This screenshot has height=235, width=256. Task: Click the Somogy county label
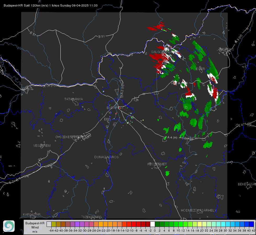[x=52, y=193]
